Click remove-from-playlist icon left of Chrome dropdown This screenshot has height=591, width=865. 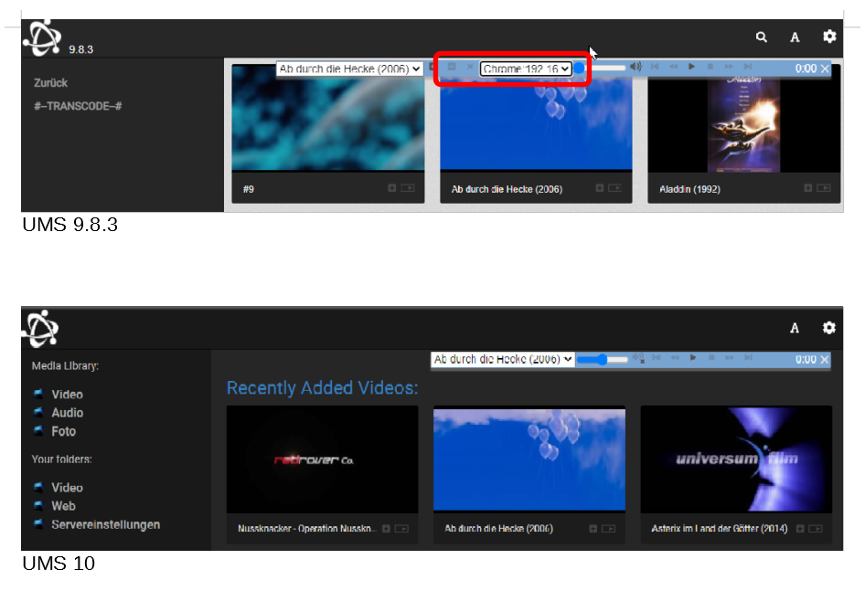[x=452, y=67]
